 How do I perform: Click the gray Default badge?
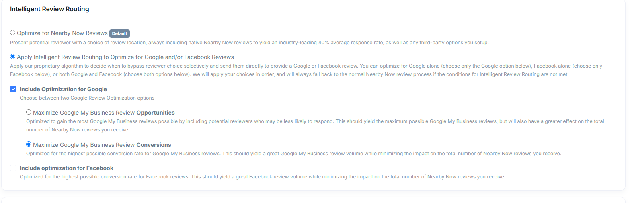[x=119, y=33]
